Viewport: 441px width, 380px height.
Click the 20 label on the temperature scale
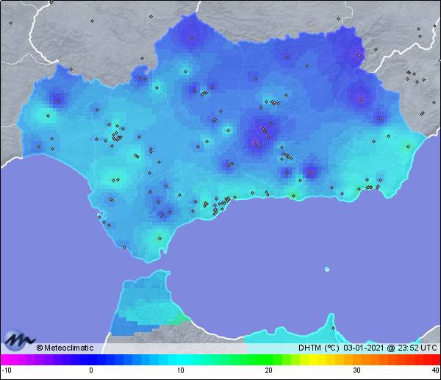[268, 370]
